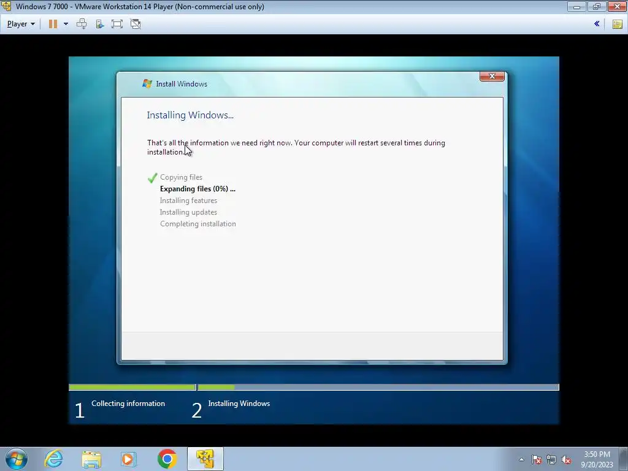Open the Action Center flag icon
Image resolution: width=628 pixels, height=471 pixels.
pos(537,459)
